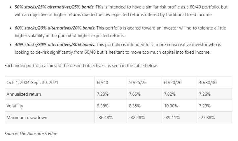Click the Annualized return row label
Viewport: 238px width, 141px height.
point(24,94)
